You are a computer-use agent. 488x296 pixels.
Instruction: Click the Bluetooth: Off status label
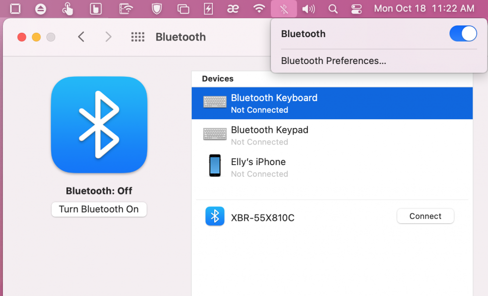point(99,190)
